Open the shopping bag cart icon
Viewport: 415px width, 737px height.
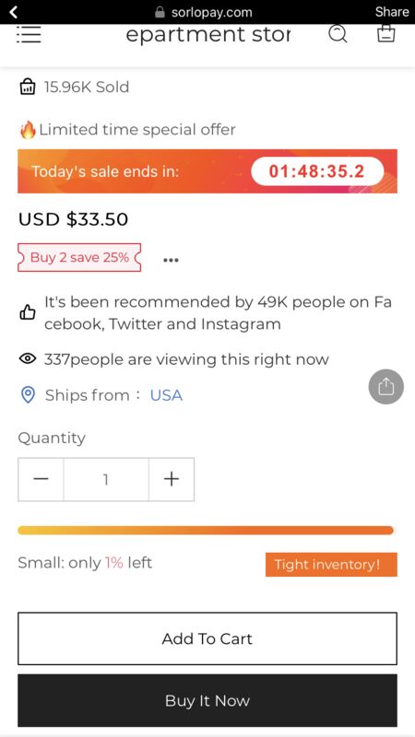pos(385,34)
